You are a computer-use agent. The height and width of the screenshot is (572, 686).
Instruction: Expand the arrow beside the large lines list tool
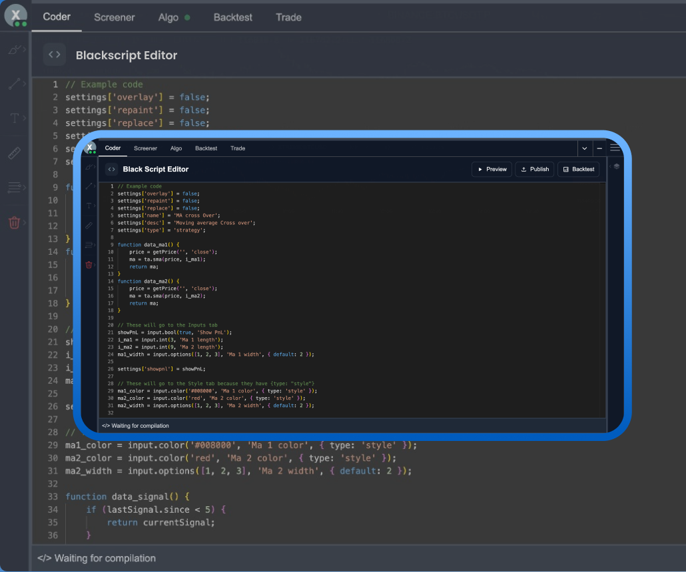25,188
